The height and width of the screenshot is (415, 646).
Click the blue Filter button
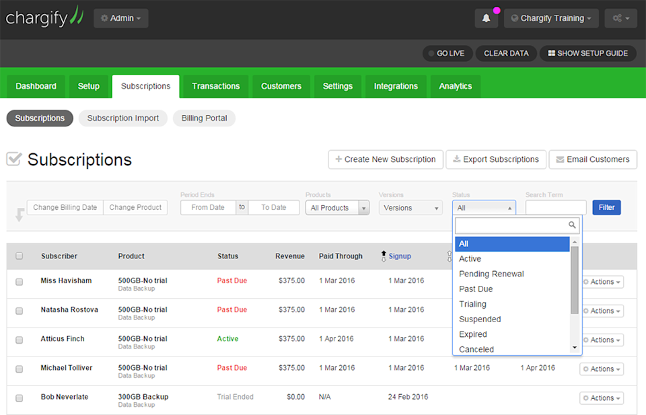pyautogui.click(x=606, y=207)
